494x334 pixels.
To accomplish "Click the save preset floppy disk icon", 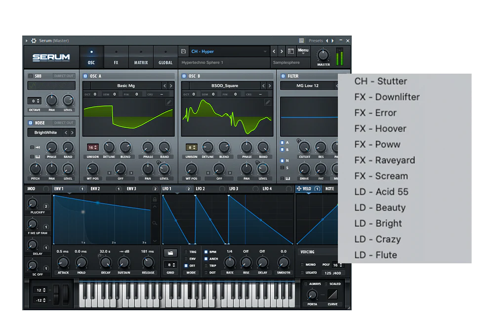I will tap(183, 51).
